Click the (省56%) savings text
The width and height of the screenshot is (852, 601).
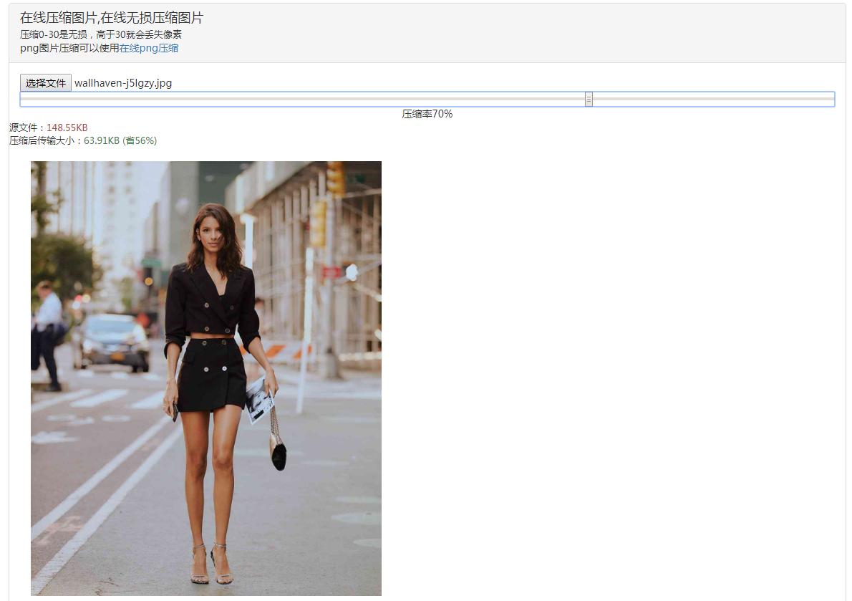click(x=140, y=140)
